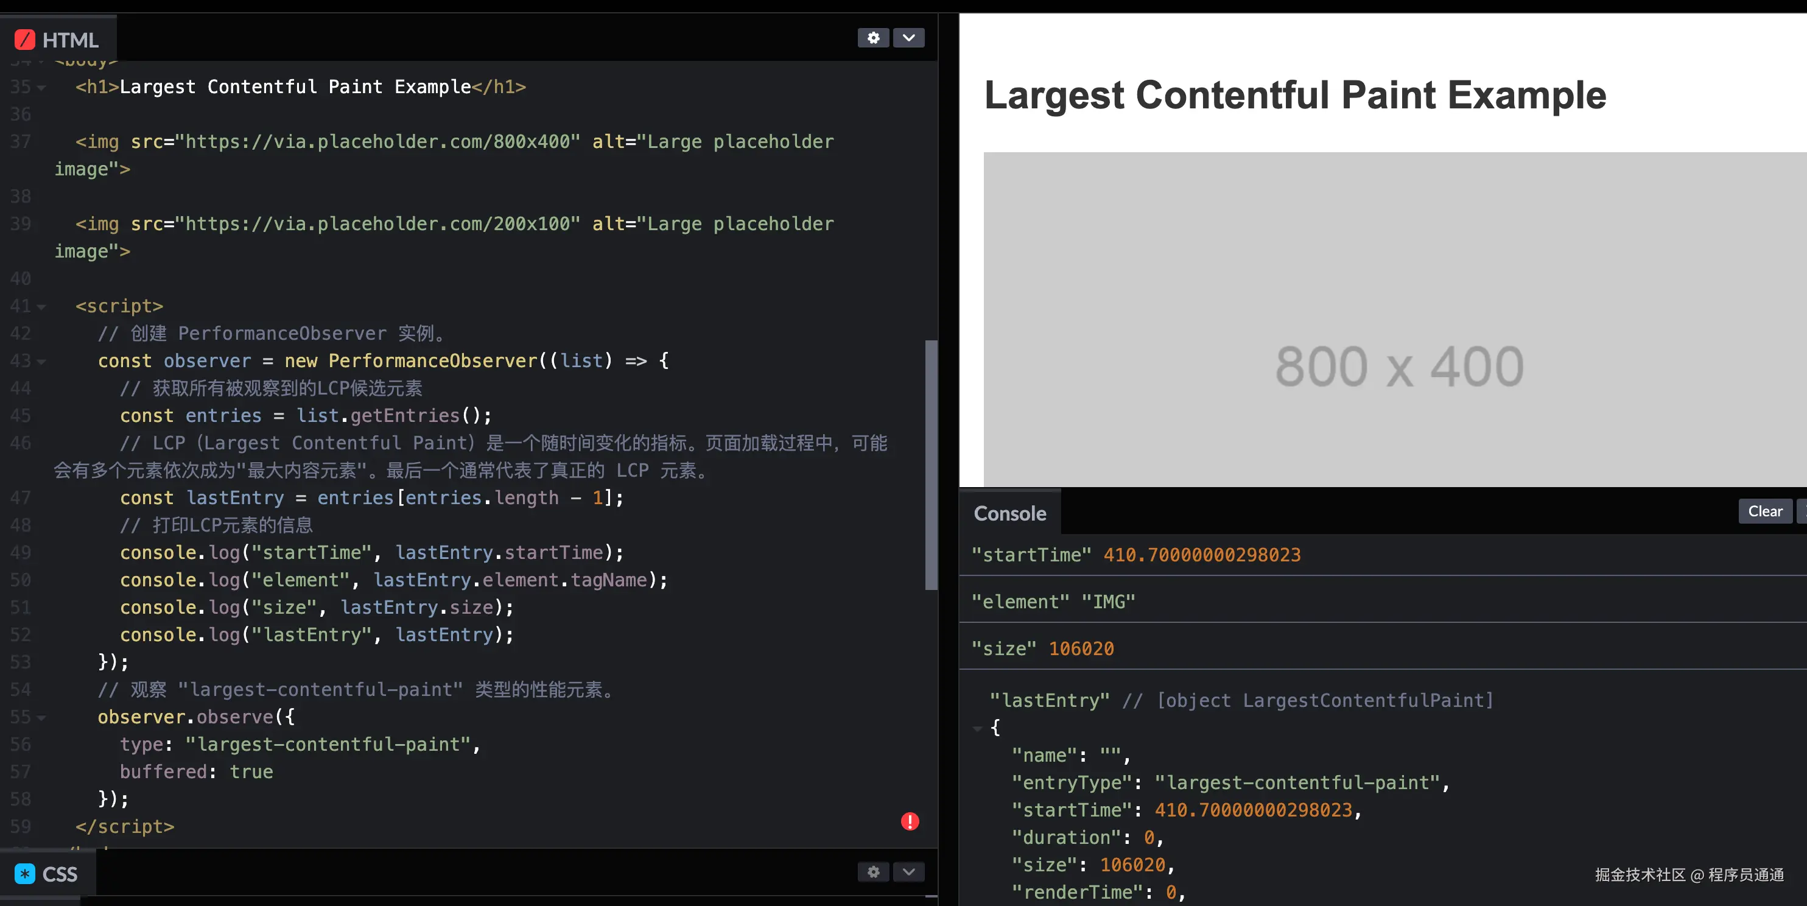1807x906 pixels.
Task: Fold the h1 element at line 35
Action: click(x=41, y=88)
